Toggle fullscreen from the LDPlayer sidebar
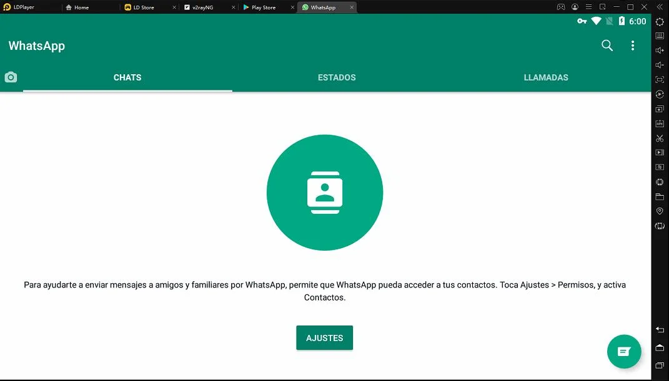This screenshot has height=381, width=669. (660, 80)
